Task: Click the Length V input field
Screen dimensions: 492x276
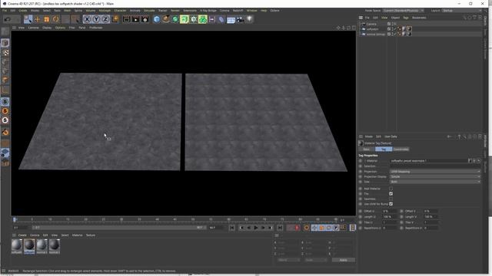Action: coord(430,216)
